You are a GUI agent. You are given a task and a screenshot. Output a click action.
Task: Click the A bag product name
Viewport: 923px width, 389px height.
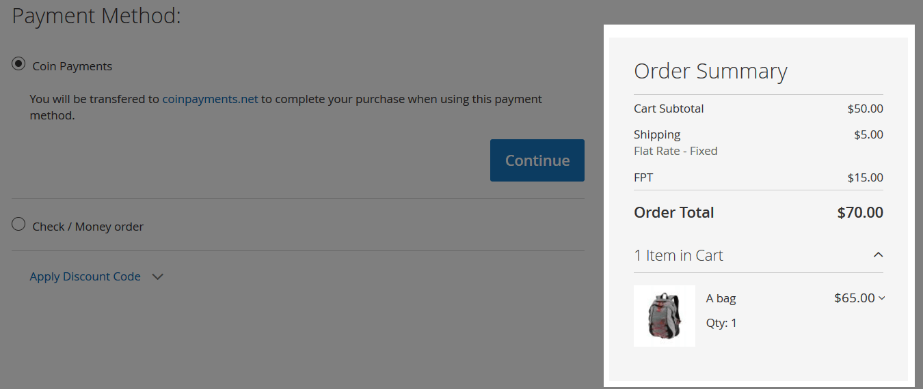721,298
